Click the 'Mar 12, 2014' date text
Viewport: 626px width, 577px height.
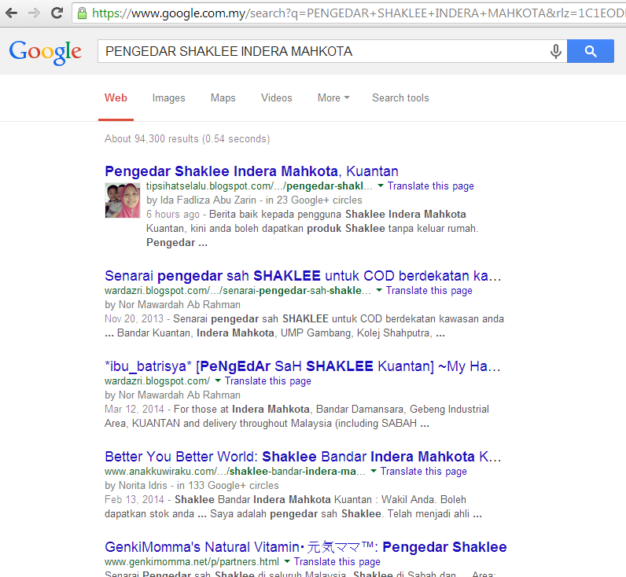[x=134, y=409]
